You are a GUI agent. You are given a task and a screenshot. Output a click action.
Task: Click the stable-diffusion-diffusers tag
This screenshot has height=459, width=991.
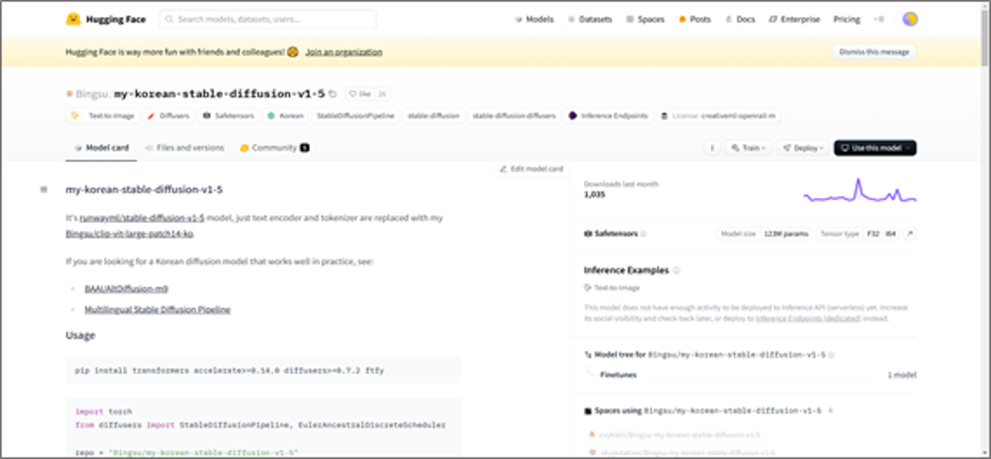[x=514, y=116]
